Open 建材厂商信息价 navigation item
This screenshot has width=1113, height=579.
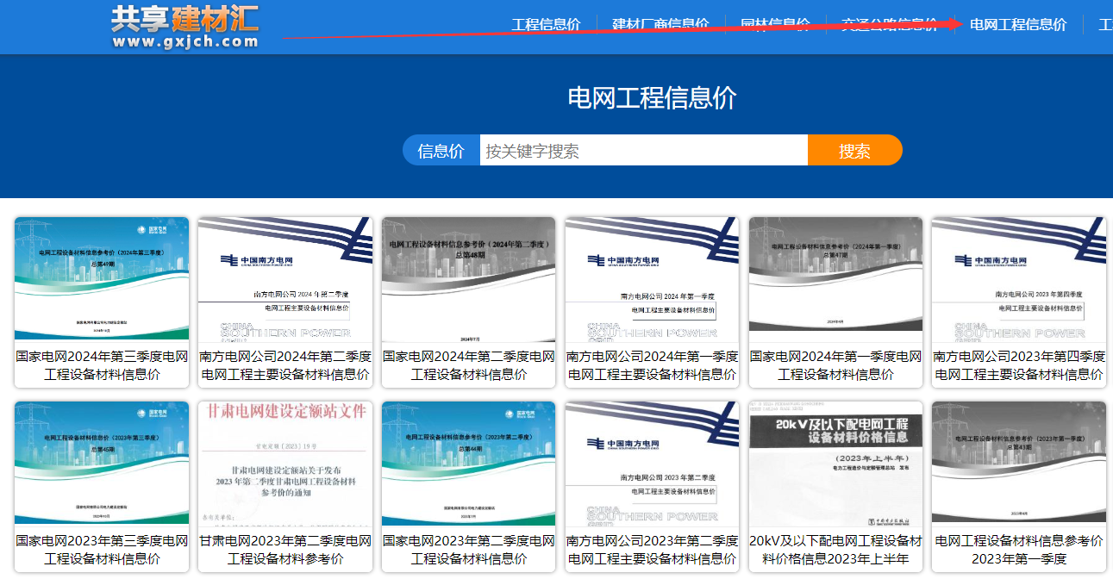pos(660,24)
